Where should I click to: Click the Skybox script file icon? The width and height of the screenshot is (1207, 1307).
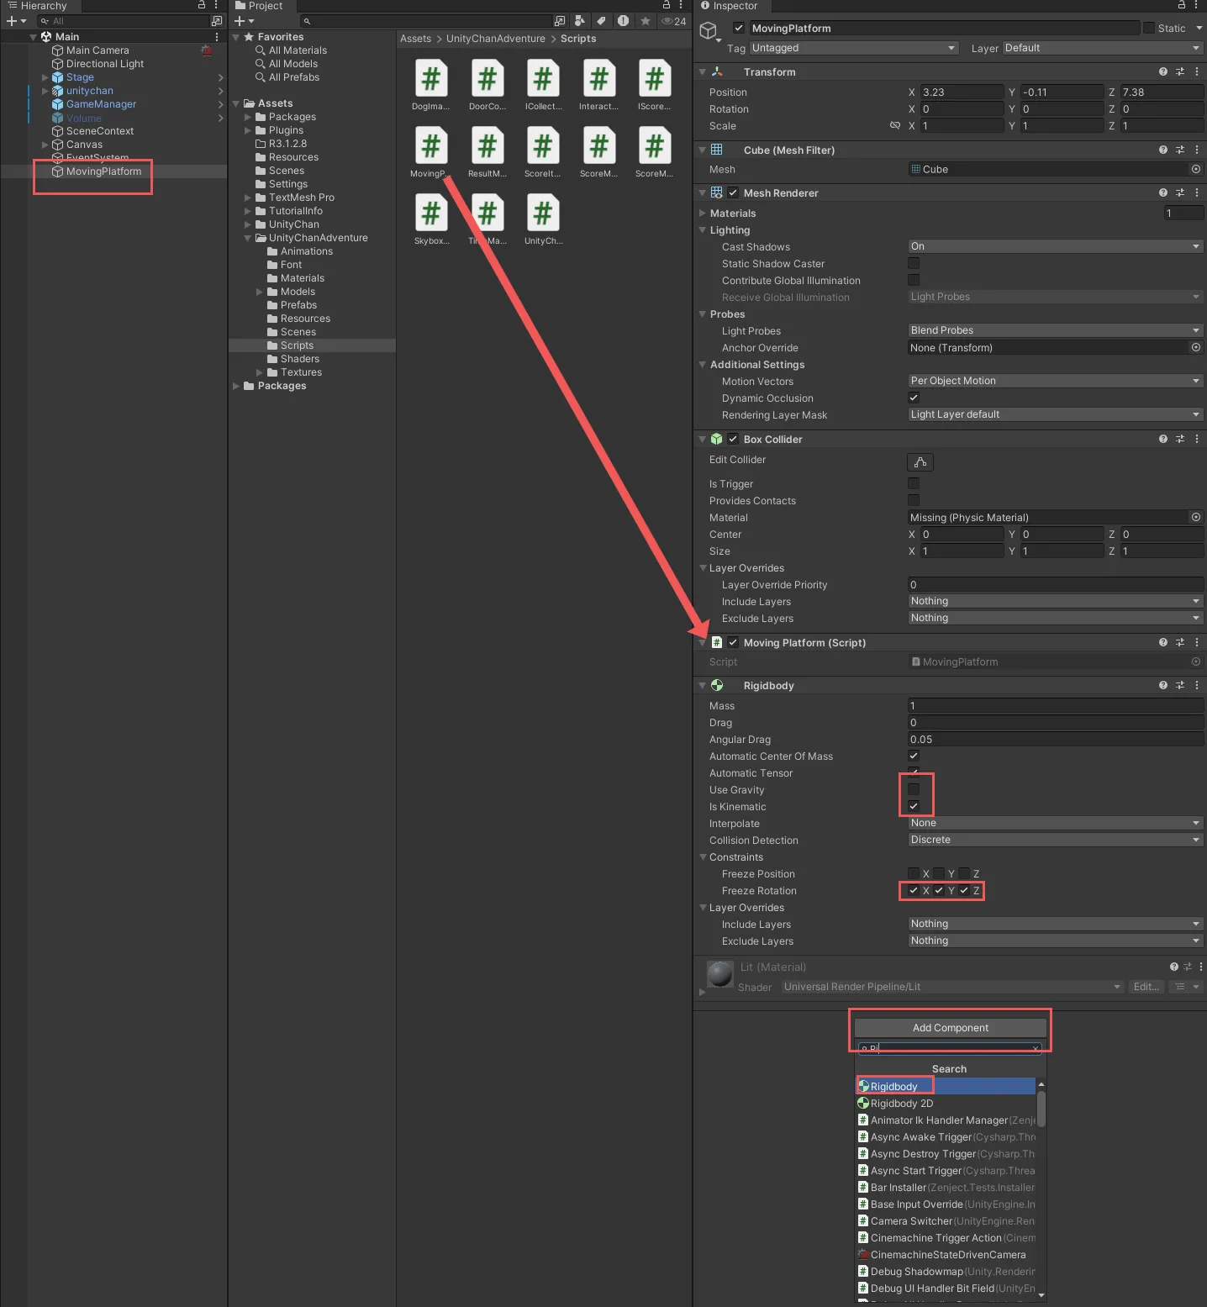coord(431,214)
